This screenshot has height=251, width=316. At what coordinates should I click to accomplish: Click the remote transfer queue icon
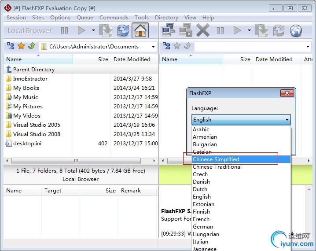pyautogui.click(x=261, y=31)
